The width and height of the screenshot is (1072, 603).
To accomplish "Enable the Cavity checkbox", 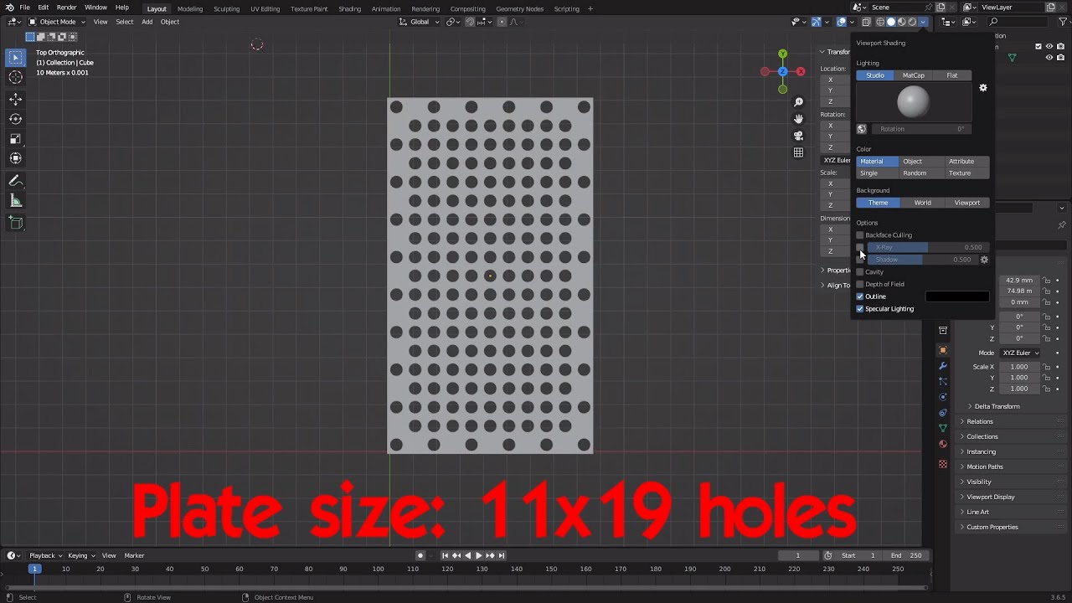I will [x=860, y=272].
